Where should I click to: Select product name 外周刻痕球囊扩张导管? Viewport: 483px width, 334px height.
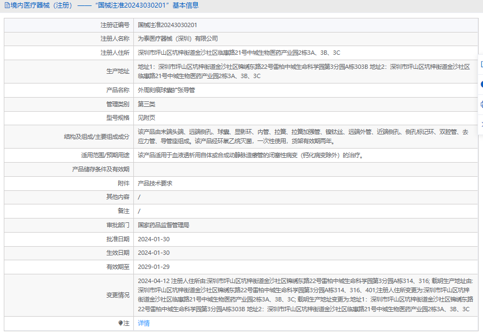click(166, 91)
